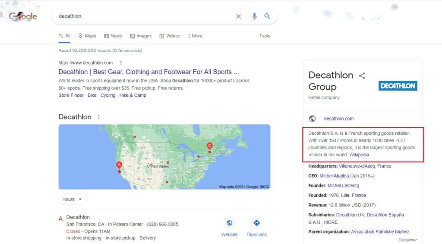442x244 pixels.
Task: Open the Lille, France founded link
Action: pyautogui.click(x=354, y=195)
